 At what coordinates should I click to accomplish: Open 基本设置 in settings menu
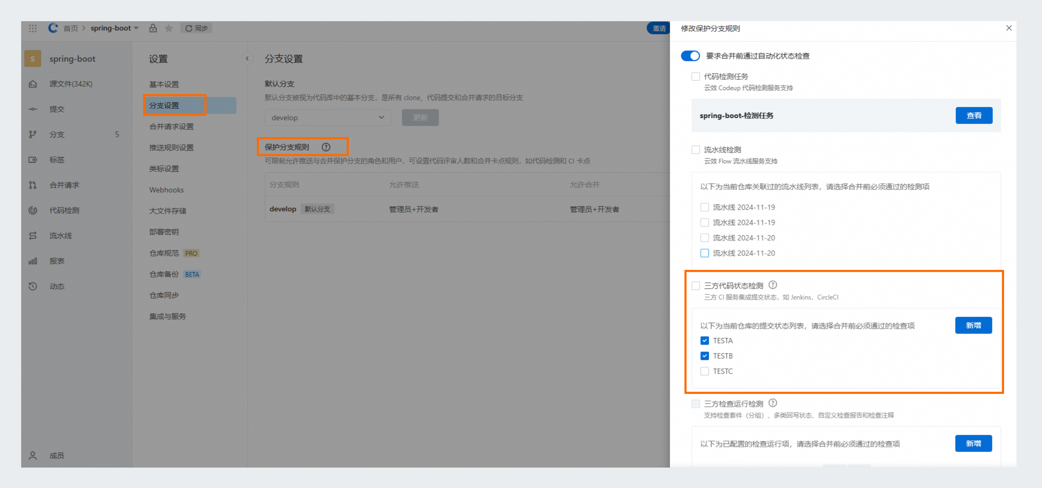pos(164,84)
